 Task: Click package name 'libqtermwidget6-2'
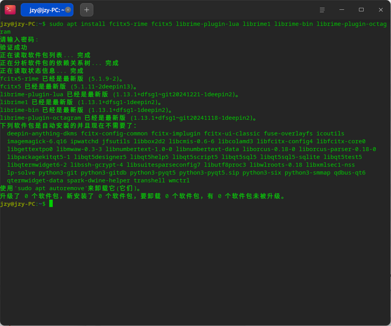(x=37, y=165)
